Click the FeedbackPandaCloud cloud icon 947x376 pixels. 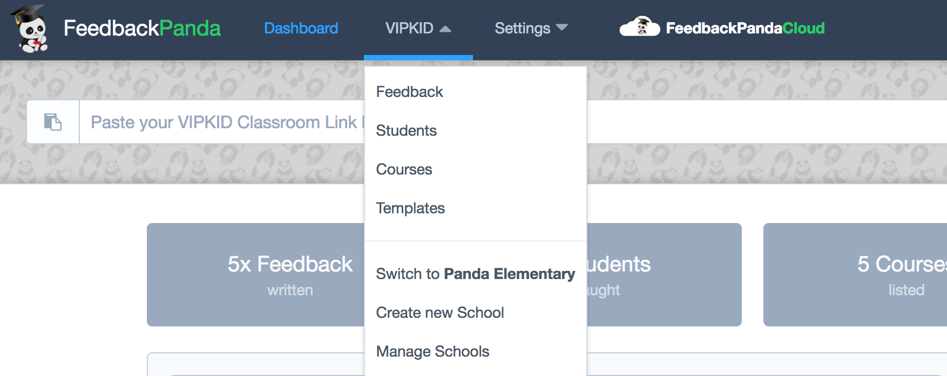tap(639, 26)
